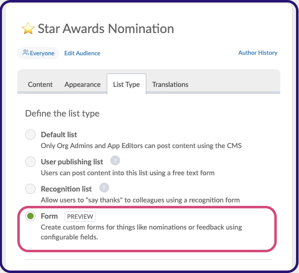Click the Everyone audience people icon
The width and height of the screenshot is (299, 273).
coord(26,53)
